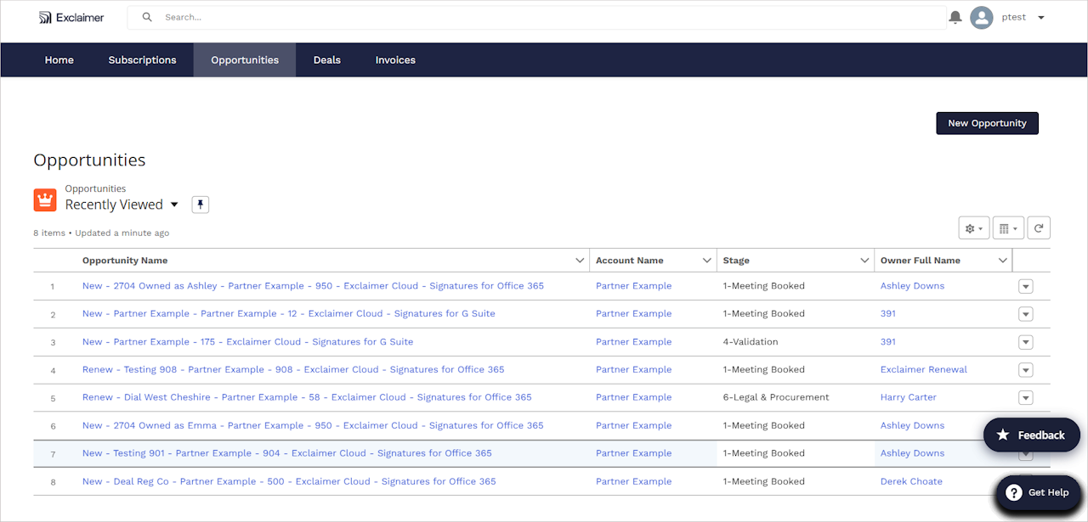Open Account Name column menu
Viewport: 1088px width, 522px height.
tap(706, 261)
